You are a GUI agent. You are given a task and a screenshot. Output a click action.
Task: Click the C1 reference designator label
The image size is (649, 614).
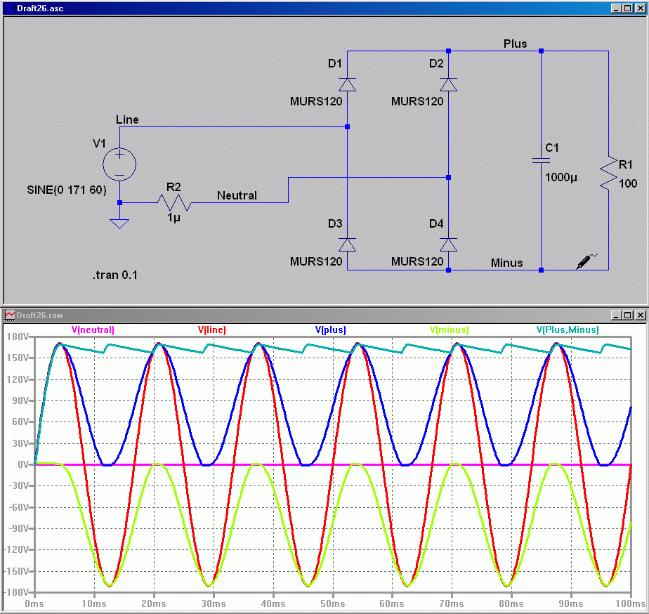pos(552,148)
